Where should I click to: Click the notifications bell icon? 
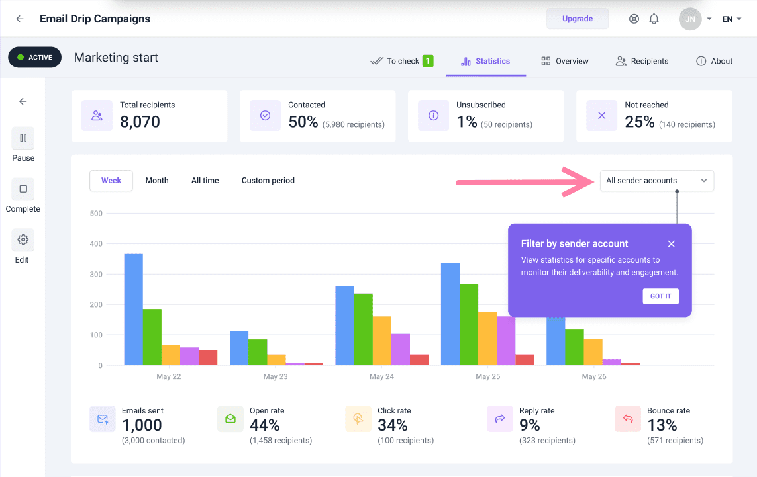654,19
